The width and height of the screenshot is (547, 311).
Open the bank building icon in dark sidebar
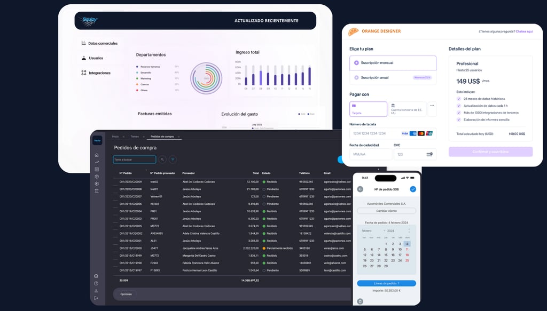click(97, 191)
